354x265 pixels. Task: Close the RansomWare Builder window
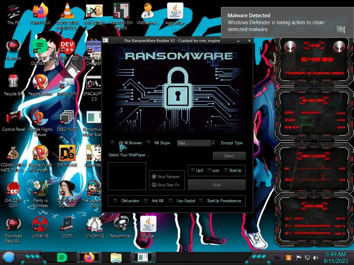point(249,41)
